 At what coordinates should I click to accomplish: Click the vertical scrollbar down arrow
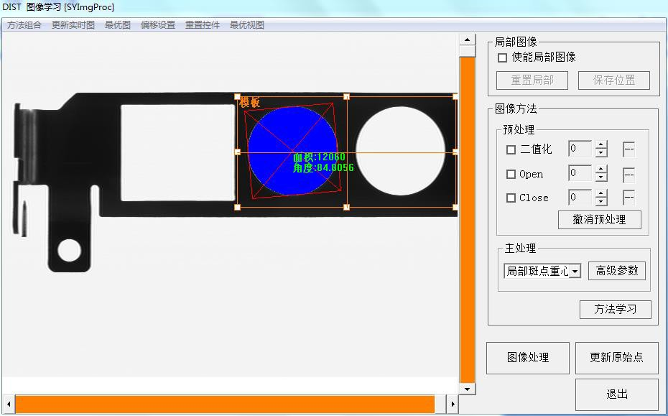(x=467, y=389)
